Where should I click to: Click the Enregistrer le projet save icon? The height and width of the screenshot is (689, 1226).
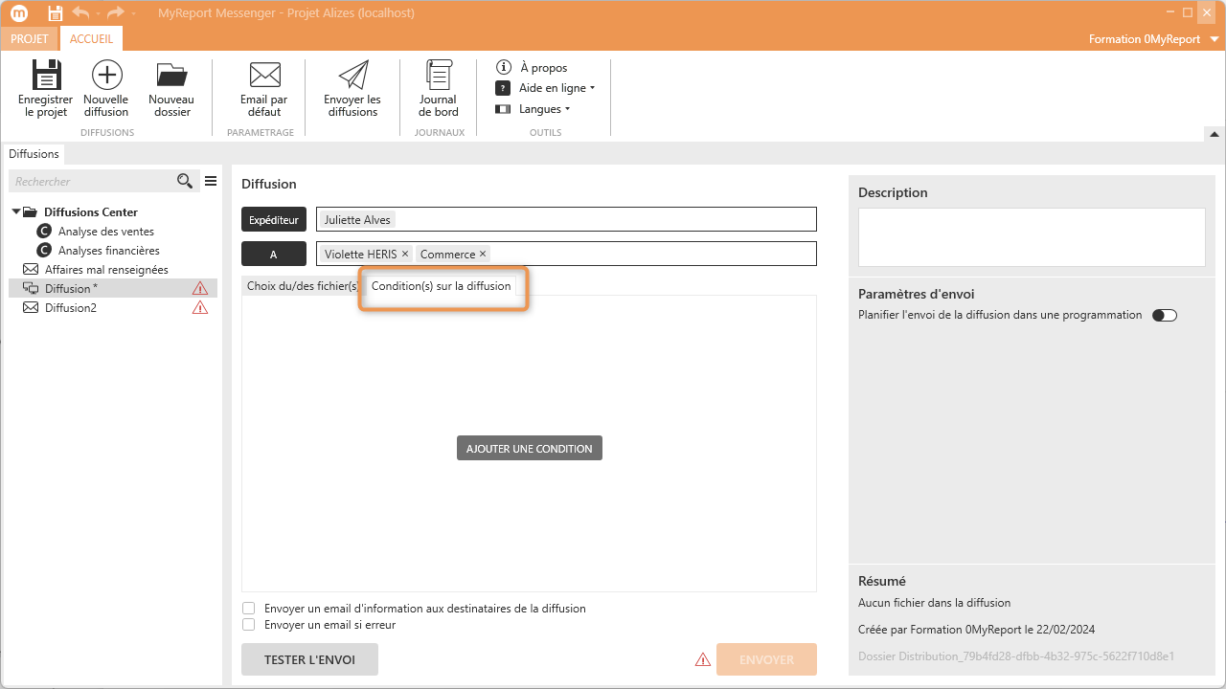[45, 76]
